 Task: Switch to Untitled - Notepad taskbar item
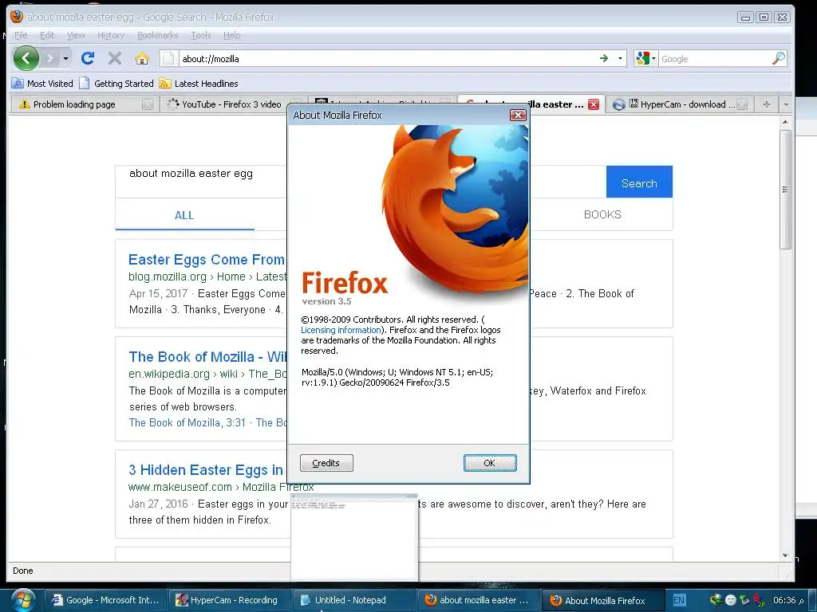tap(354, 600)
